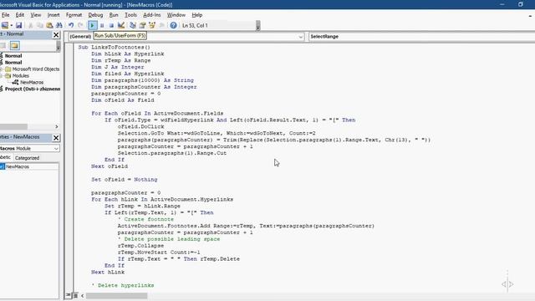The height and width of the screenshot is (301, 535).
Task: Click the View Microsoft Word icon
Action: pyautogui.click(x=4, y=25)
